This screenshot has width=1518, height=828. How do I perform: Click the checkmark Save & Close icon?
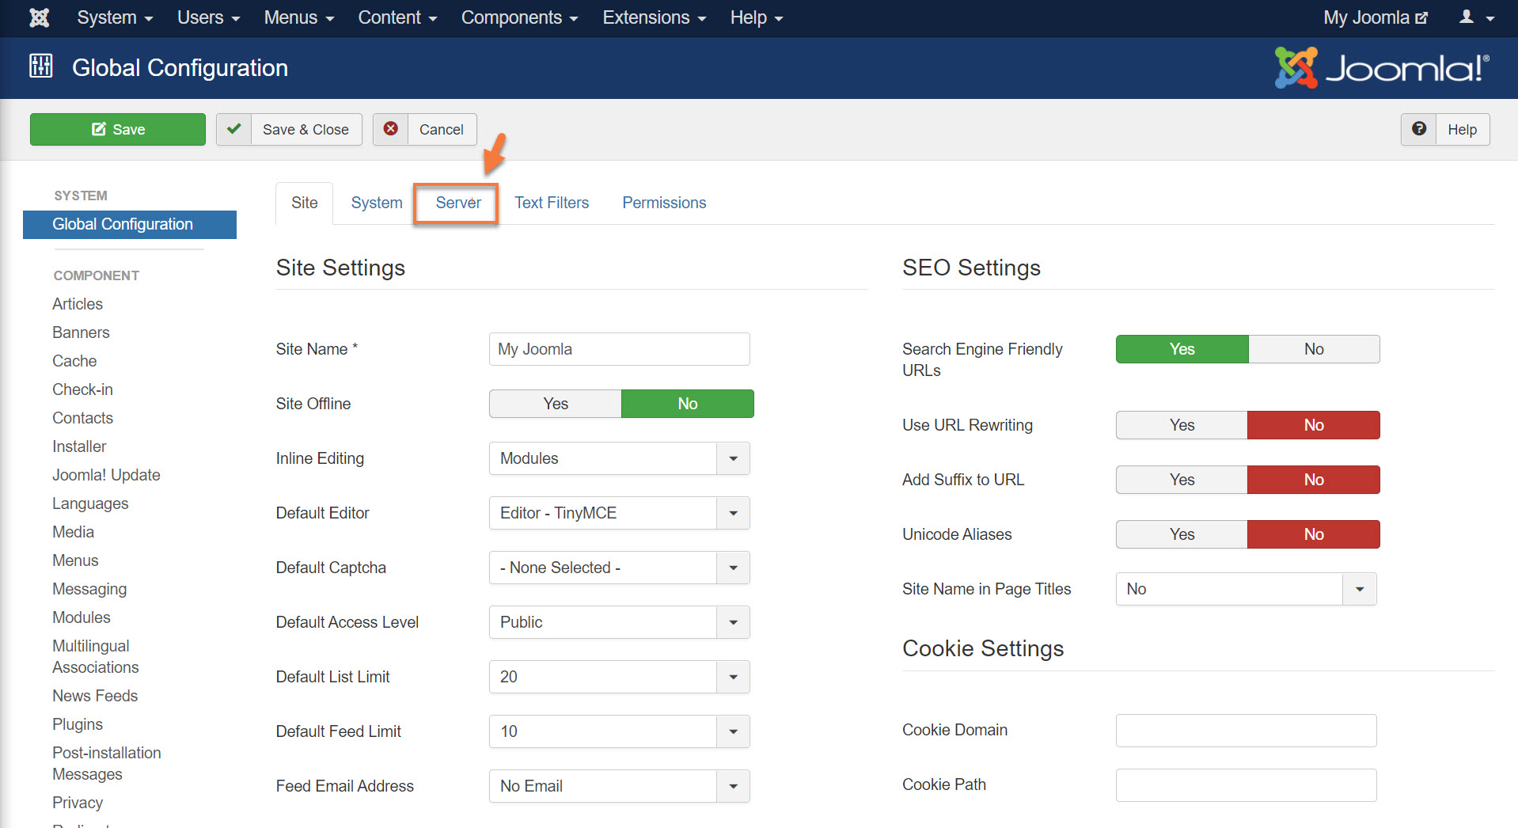233,129
